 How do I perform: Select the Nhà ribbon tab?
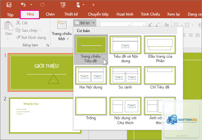point(30,14)
